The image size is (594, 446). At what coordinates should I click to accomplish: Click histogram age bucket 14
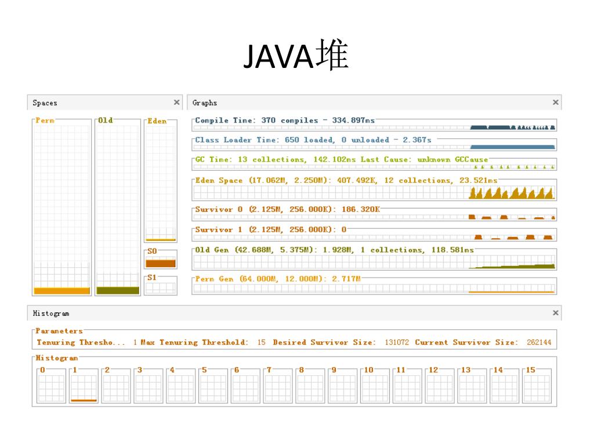504,386
